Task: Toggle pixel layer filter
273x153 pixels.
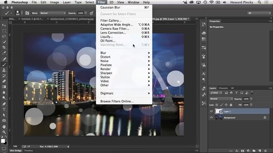Action: pyautogui.click(x=226, y=93)
